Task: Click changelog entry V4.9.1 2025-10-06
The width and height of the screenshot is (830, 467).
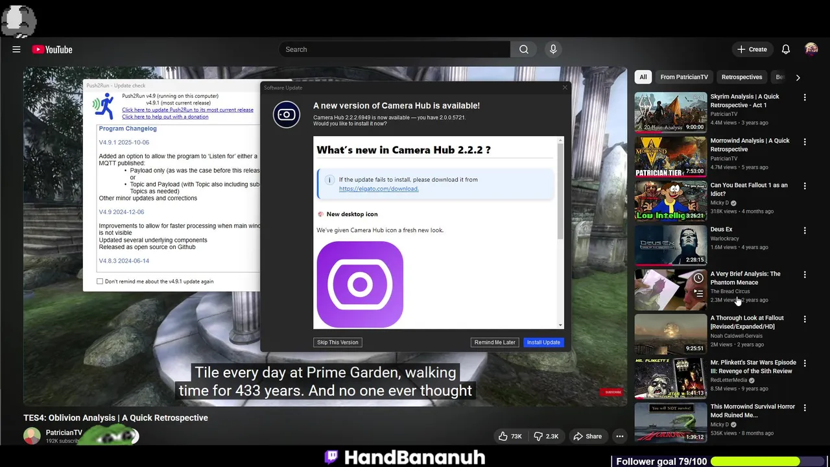Action: tap(124, 142)
